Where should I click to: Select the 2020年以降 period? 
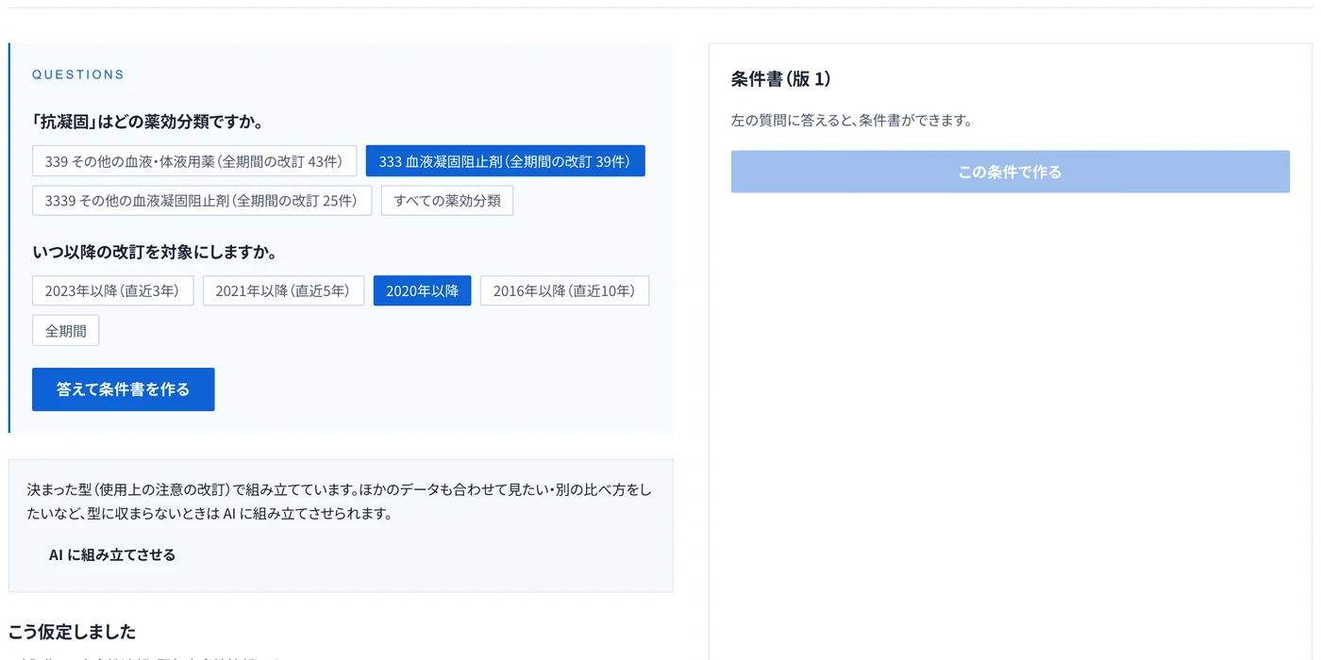[x=422, y=290]
